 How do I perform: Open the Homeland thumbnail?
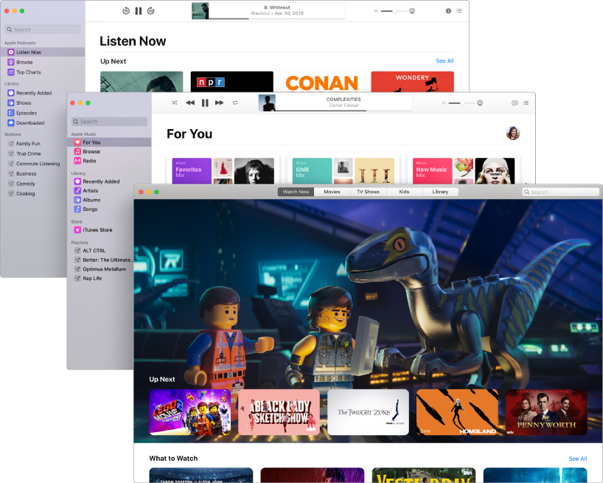[457, 412]
